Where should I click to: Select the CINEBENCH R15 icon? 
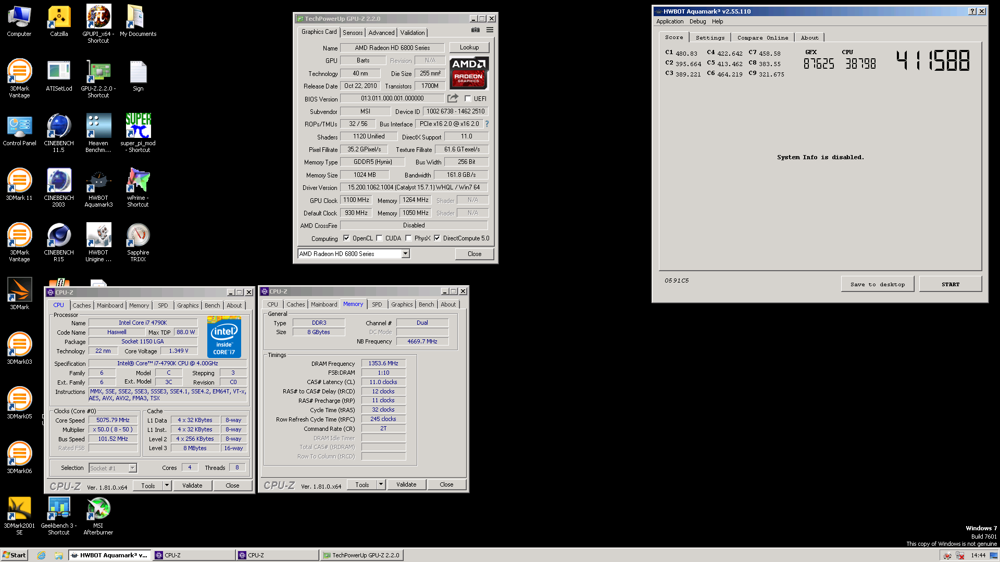[59, 242]
